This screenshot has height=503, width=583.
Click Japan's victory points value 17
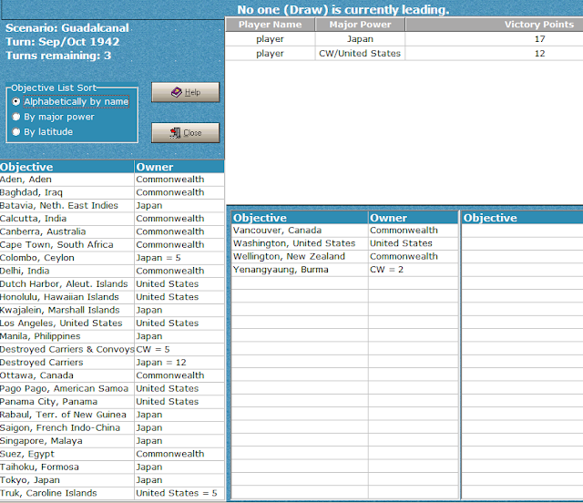point(539,39)
